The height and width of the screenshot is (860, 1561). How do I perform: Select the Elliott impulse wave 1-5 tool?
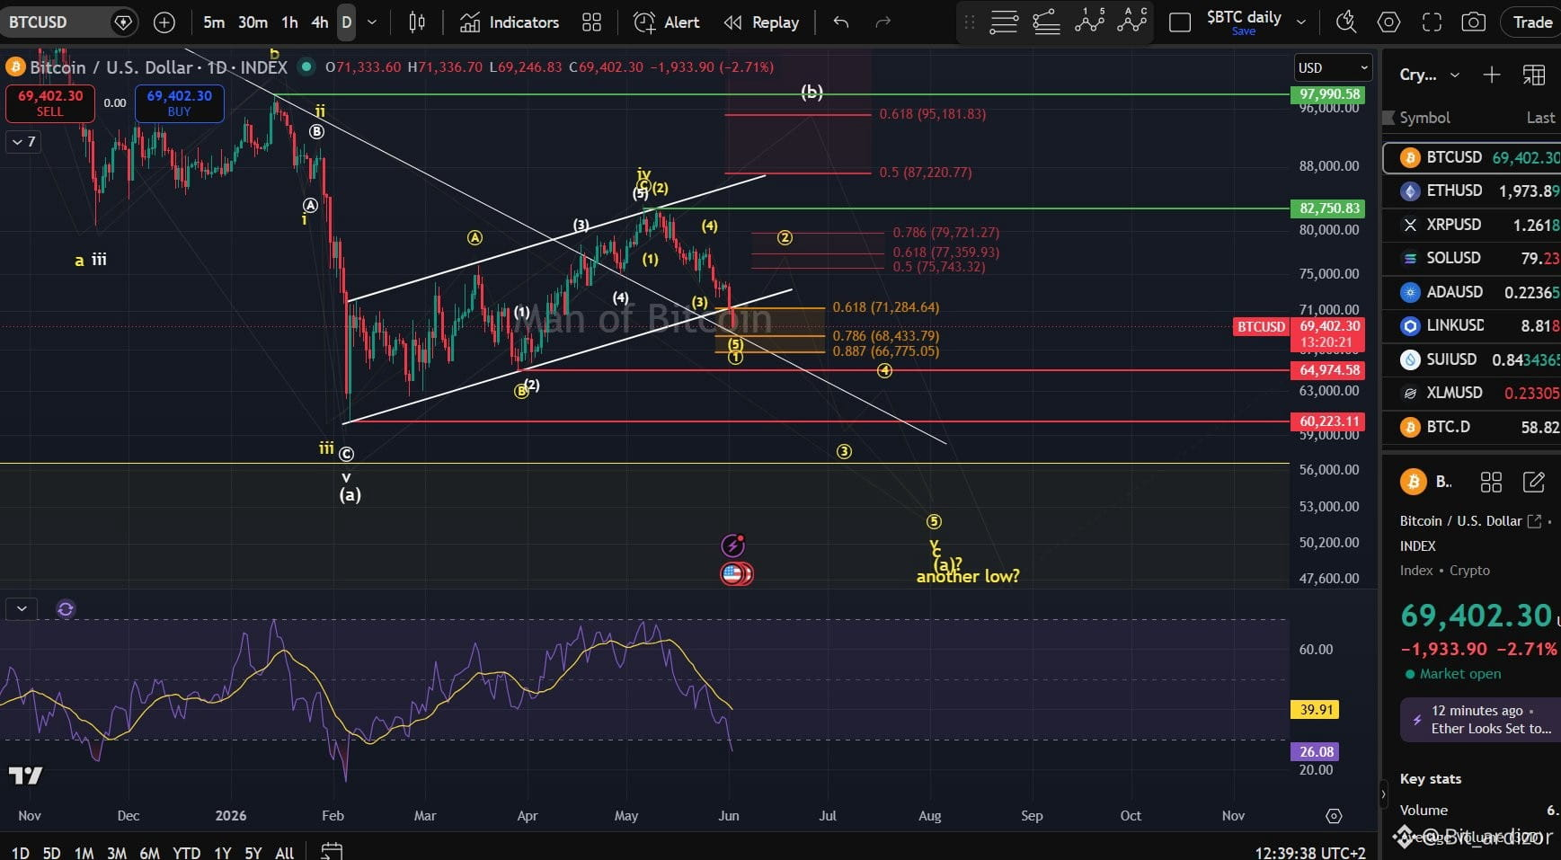point(1089,21)
